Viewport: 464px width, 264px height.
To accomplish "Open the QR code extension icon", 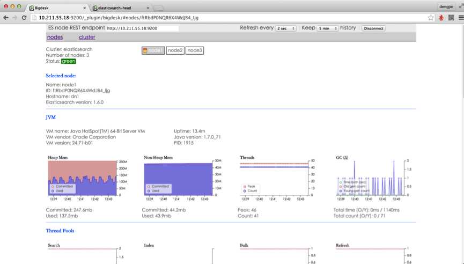I will pyautogui.click(x=451, y=18).
